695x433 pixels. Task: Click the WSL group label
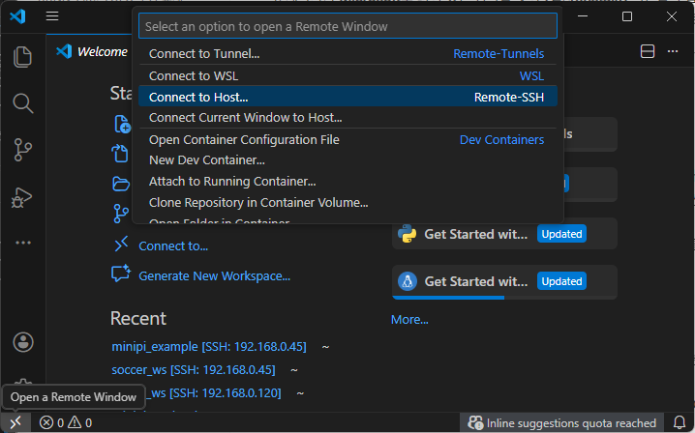[x=531, y=76]
